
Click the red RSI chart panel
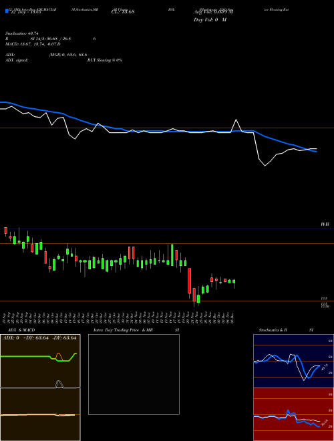[293, 414]
